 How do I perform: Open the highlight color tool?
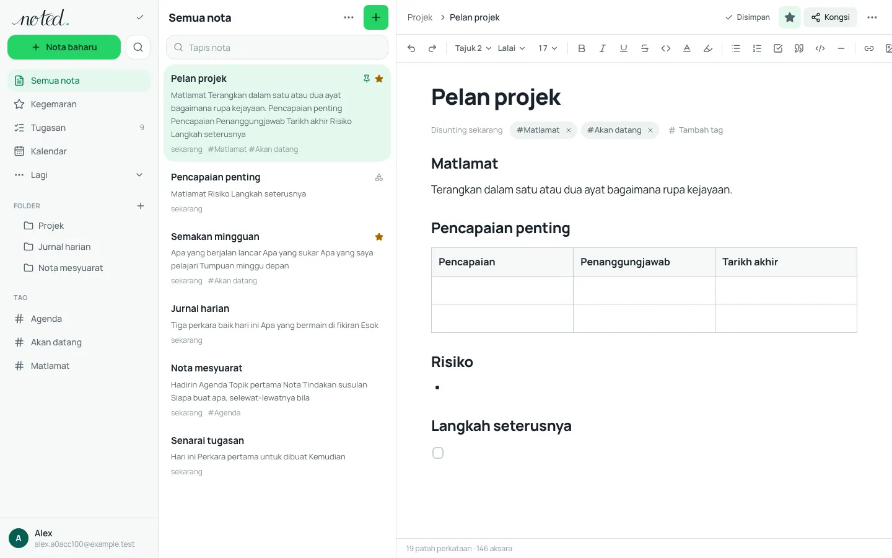(x=708, y=48)
